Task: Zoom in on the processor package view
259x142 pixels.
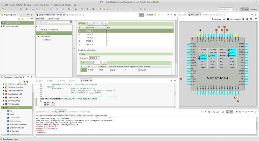Action: tap(243, 19)
